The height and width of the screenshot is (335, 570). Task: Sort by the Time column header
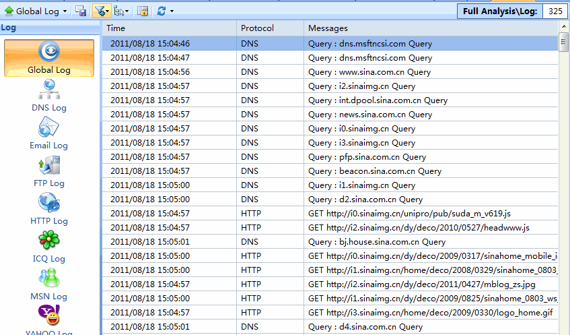coord(170,28)
